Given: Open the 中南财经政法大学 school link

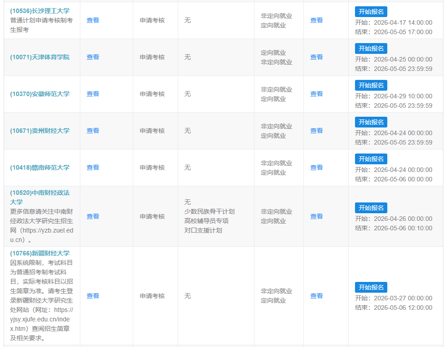Looking at the screenshot, I should tap(39, 198).
